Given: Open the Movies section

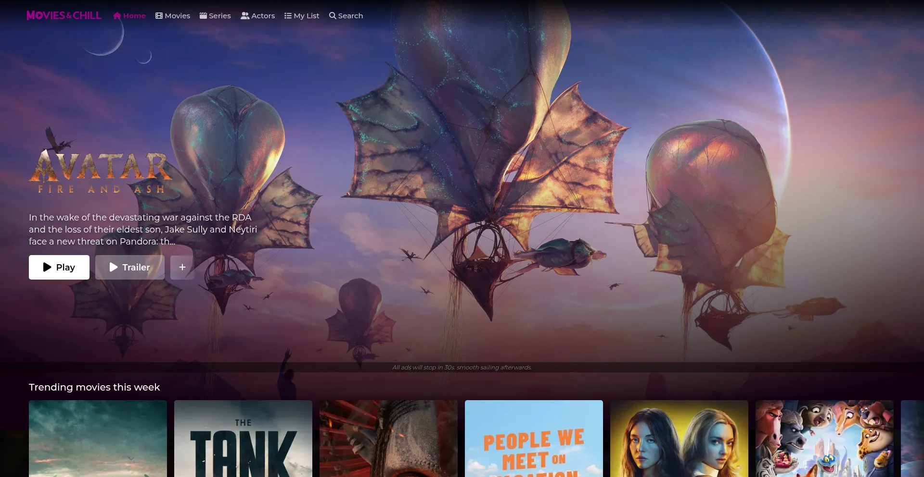Looking at the screenshot, I should tap(173, 16).
